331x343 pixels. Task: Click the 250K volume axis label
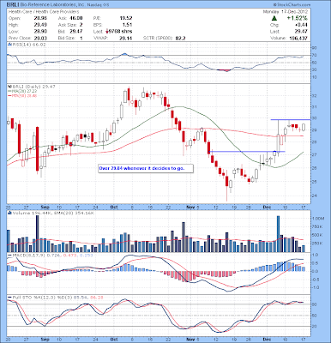click(x=317, y=244)
